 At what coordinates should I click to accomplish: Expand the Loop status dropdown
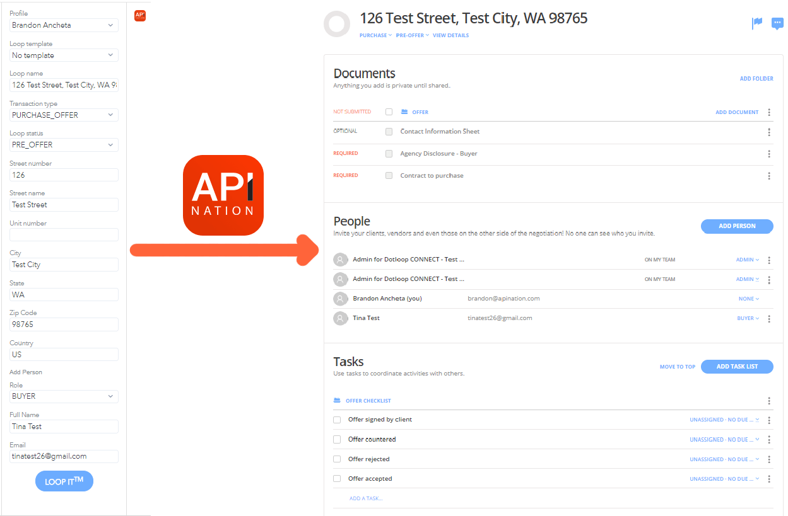[64, 145]
